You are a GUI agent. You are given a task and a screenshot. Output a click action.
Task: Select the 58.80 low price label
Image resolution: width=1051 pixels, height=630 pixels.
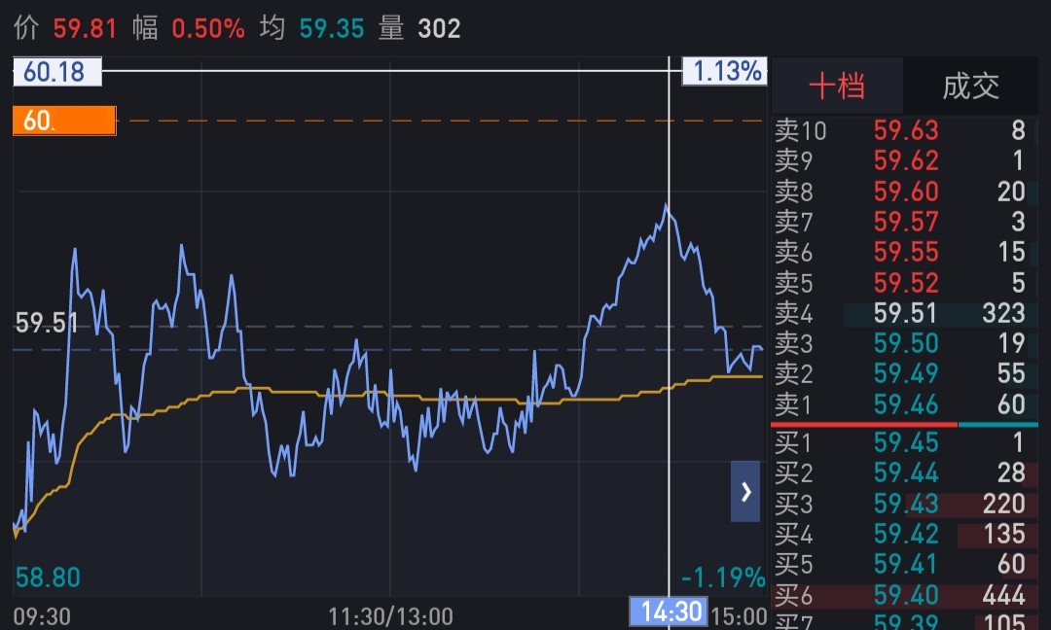[48, 577]
